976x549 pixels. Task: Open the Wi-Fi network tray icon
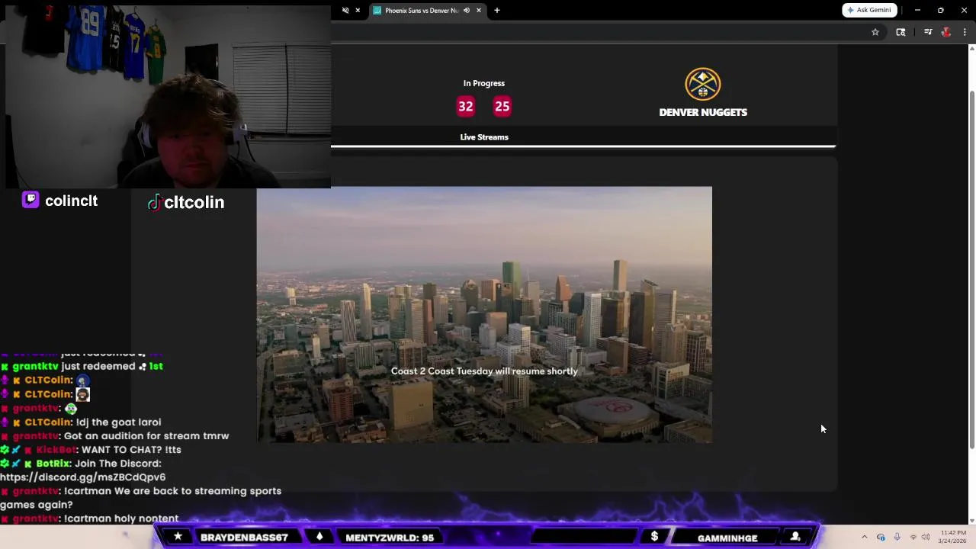tap(913, 537)
